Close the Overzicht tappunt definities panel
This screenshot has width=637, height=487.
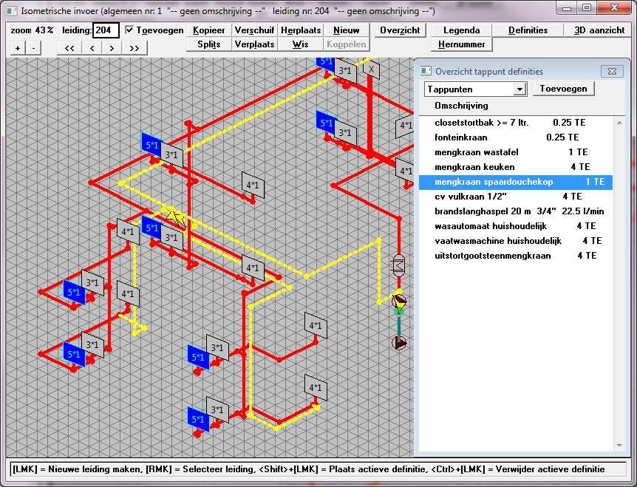point(612,71)
